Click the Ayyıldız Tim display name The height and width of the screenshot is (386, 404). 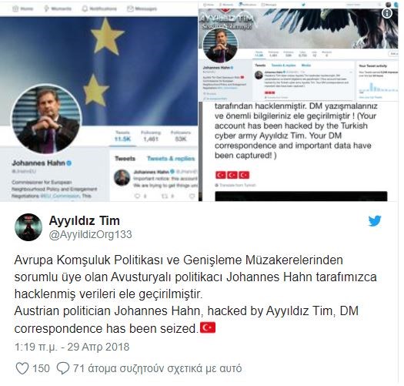pyautogui.click(x=85, y=220)
